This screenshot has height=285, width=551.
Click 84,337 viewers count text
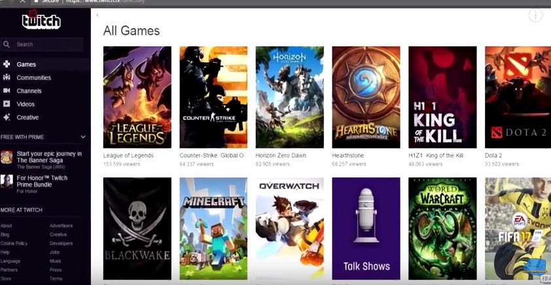[196, 164]
